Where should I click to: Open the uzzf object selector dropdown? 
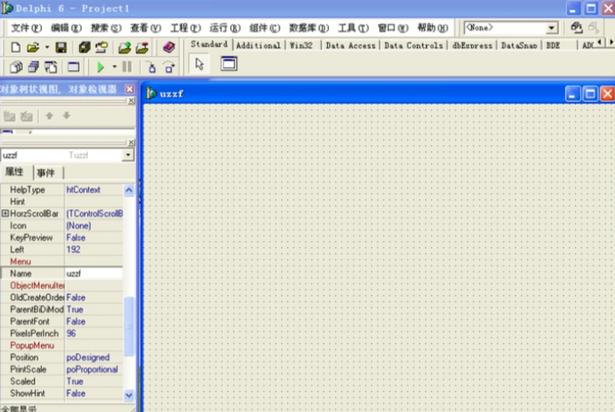tap(127, 155)
